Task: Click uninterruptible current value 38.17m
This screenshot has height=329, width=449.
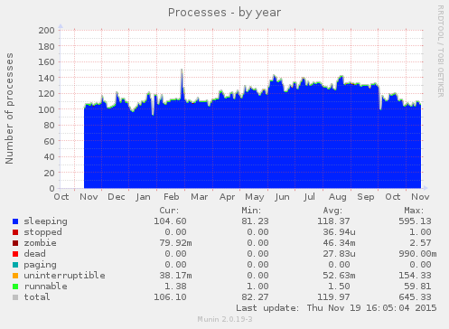Action: coord(175,276)
